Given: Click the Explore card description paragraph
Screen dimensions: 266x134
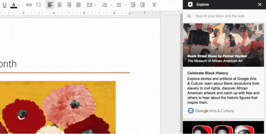Looking at the screenshot, I should click(x=223, y=90).
